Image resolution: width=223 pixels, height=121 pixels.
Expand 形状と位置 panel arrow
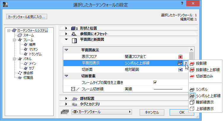(66, 28)
